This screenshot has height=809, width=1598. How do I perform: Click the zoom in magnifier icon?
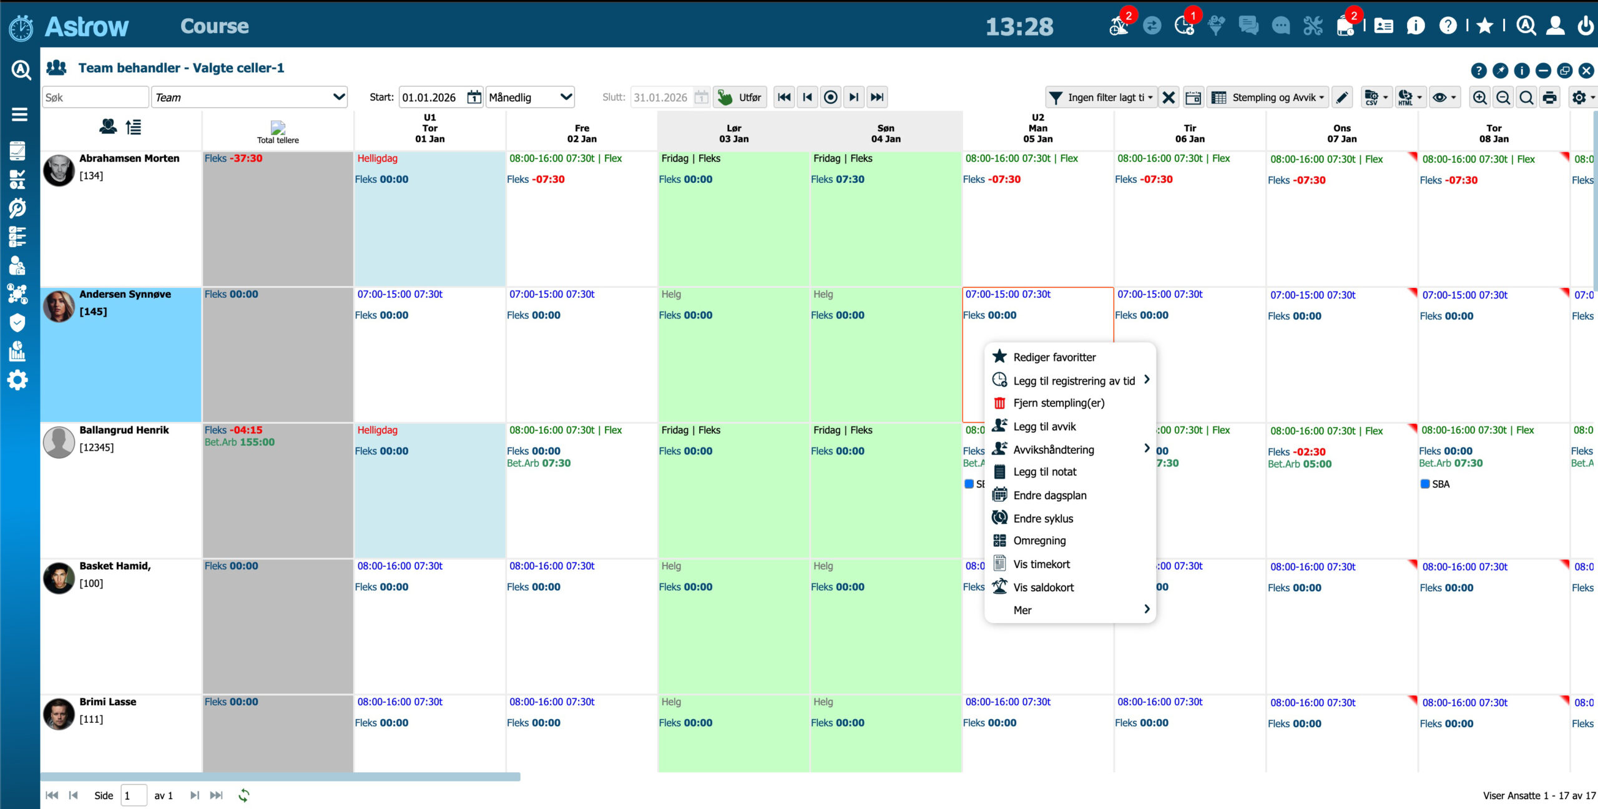coord(1479,97)
